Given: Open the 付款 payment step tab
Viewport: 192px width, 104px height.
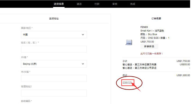Looking at the screenshot, I should click(x=97, y=4).
